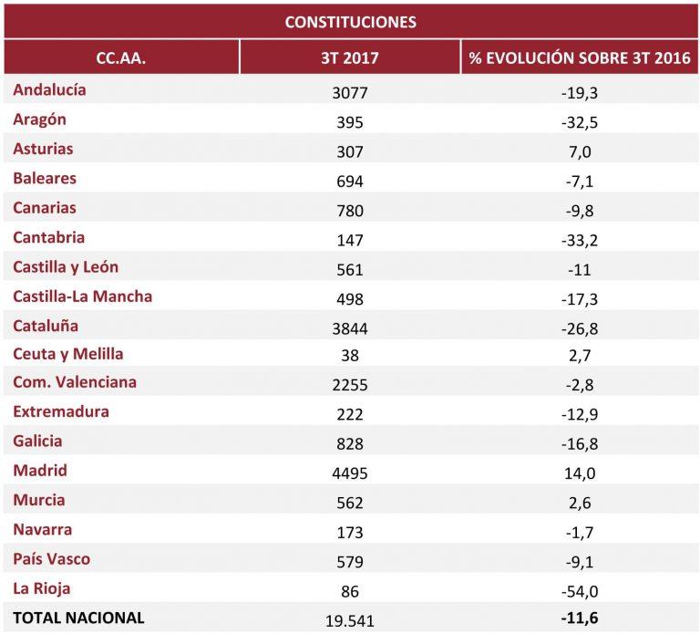The image size is (700, 634).
Task: Select the Ceuta y Melilla label
Action: (x=68, y=354)
